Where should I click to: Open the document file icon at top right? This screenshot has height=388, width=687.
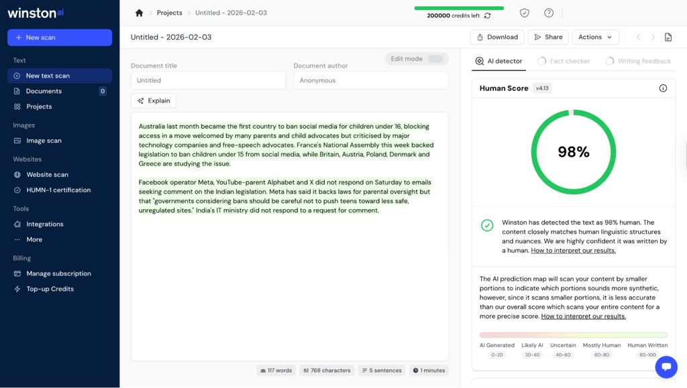(668, 37)
